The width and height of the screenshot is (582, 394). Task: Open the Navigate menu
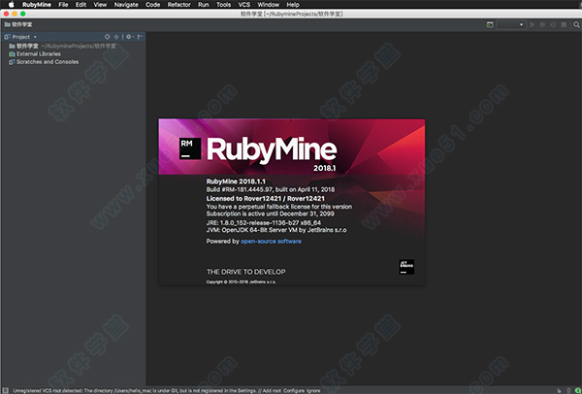tap(126, 5)
